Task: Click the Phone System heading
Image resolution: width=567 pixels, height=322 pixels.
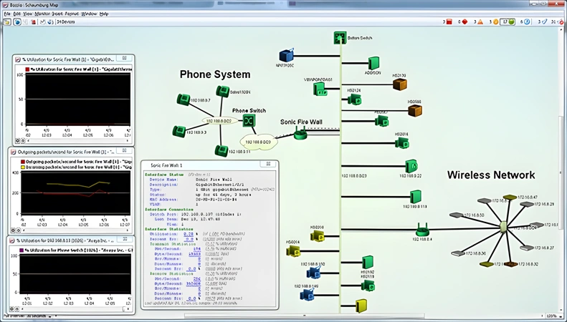Action: click(215, 74)
